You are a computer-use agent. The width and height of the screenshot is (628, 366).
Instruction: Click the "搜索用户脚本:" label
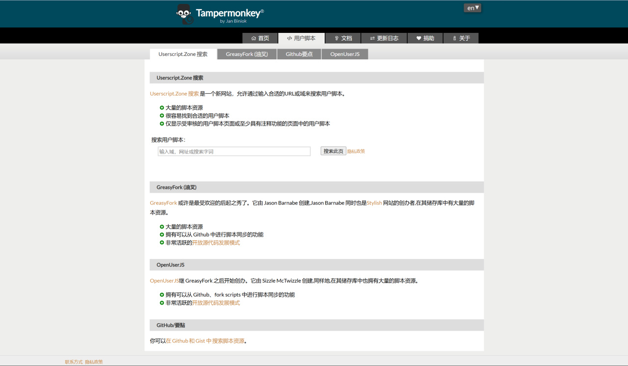coord(168,140)
